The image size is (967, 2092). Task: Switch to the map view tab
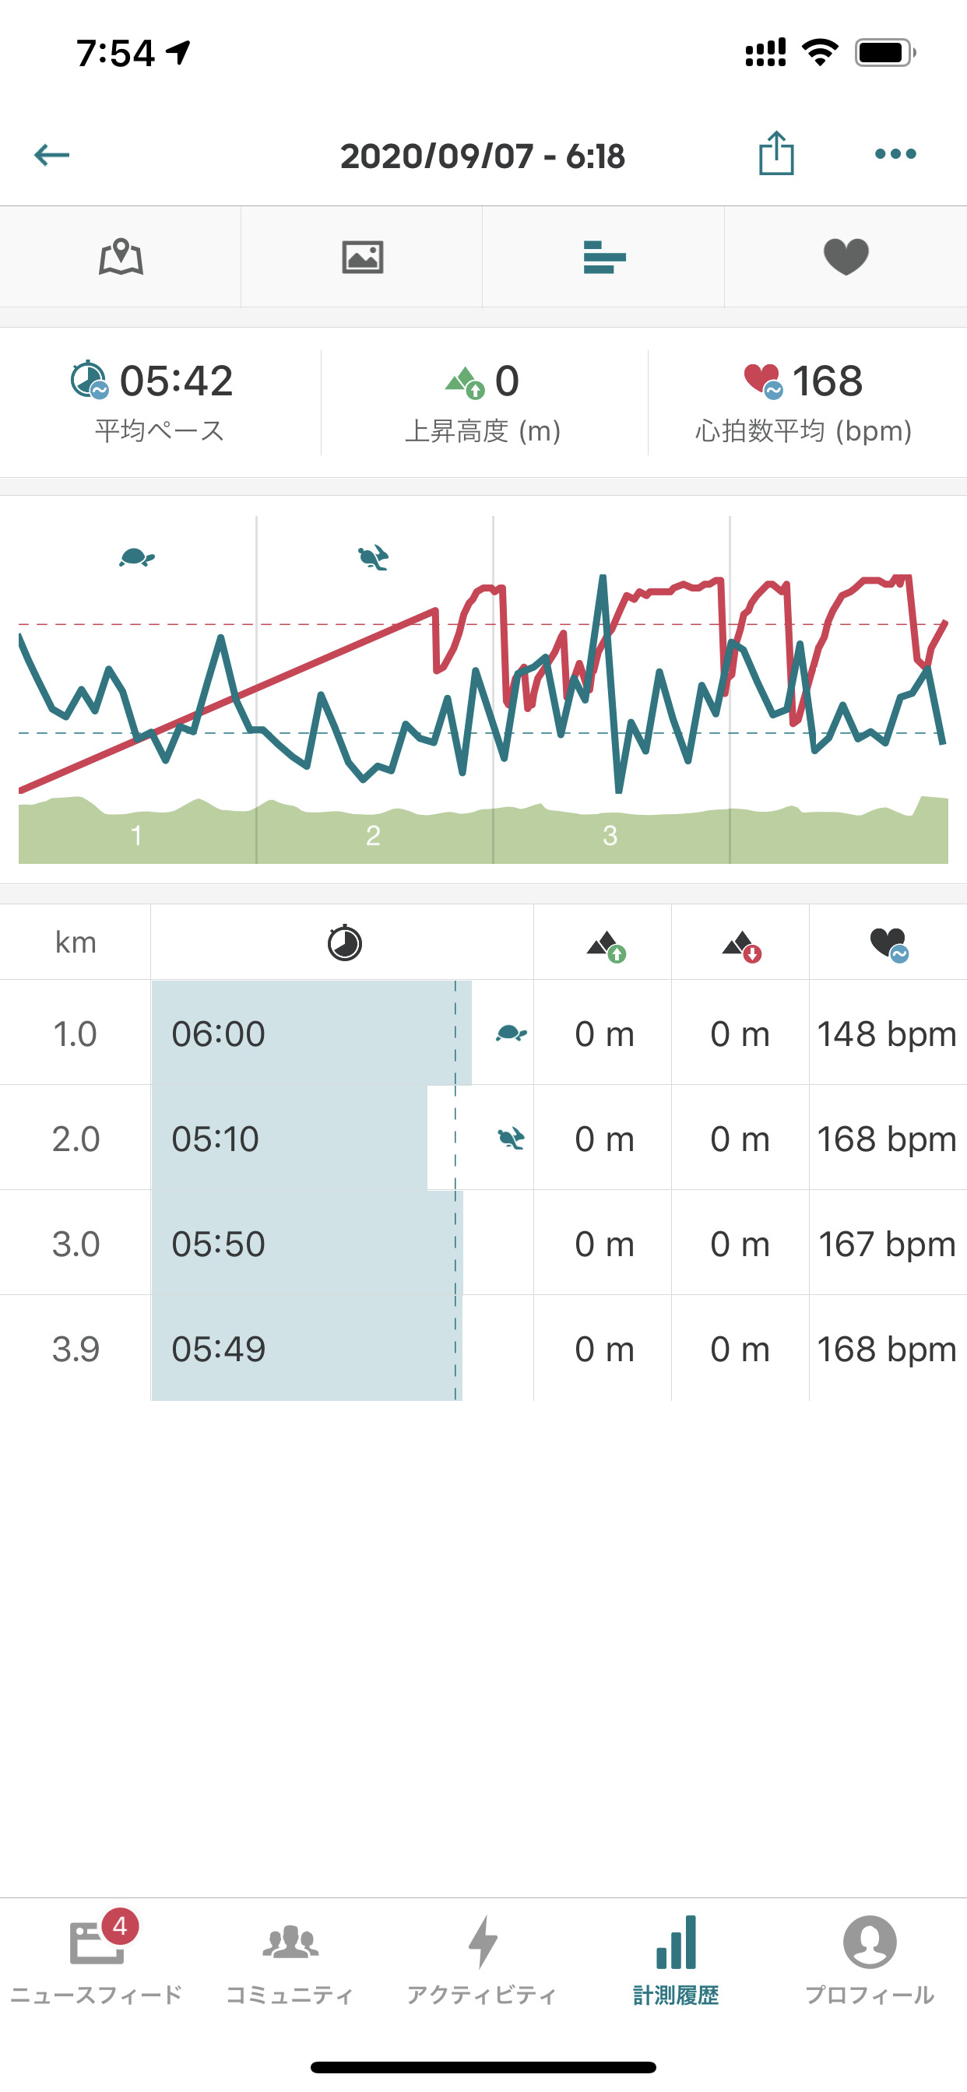pos(121,258)
